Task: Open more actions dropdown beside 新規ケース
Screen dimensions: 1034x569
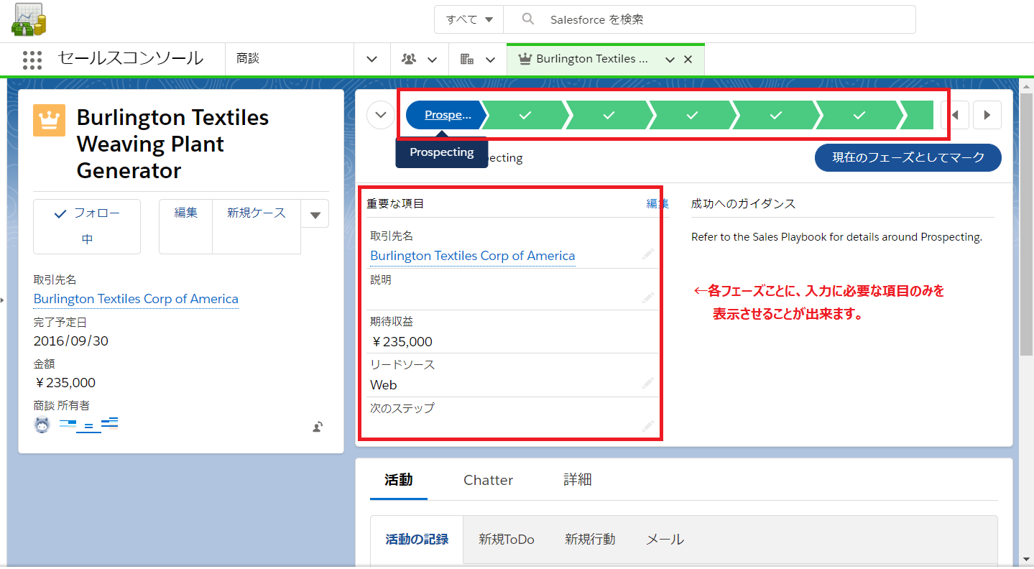Action: [315, 214]
